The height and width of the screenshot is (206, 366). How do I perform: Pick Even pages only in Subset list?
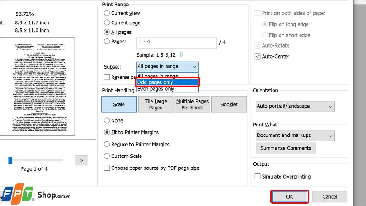[x=167, y=89]
